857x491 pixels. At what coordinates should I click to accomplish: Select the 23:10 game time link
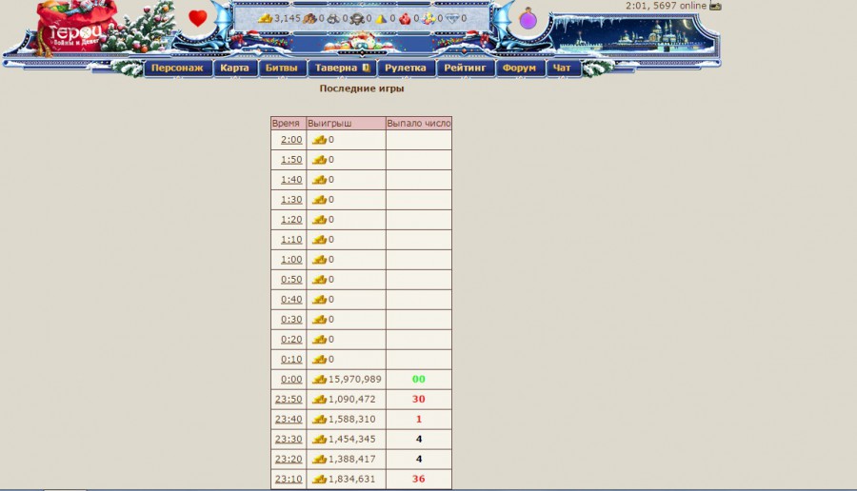pyautogui.click(x=289, y=479)
